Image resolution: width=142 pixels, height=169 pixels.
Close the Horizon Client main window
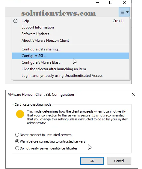125,2
